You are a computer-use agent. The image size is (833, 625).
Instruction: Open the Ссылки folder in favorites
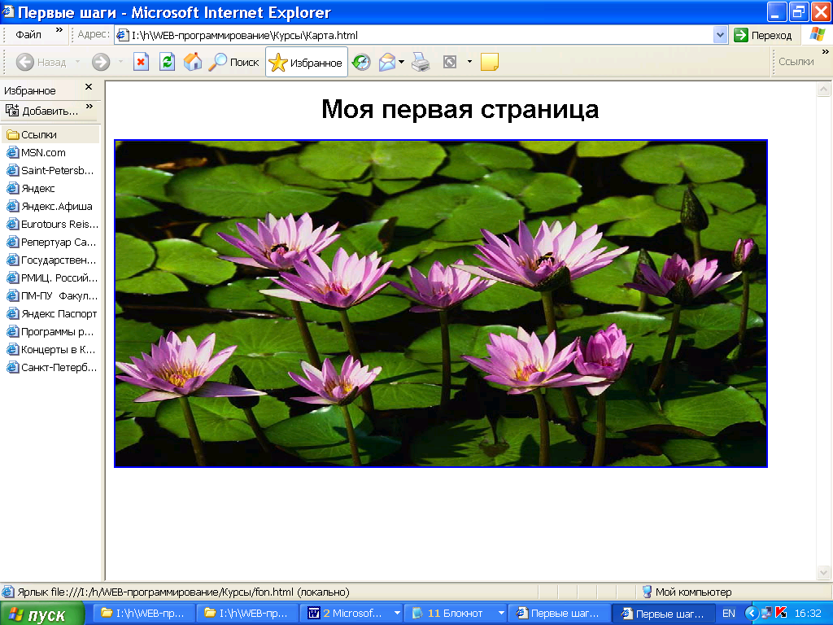pos(50,134)
